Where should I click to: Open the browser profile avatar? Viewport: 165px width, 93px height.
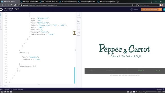(161, 5)
